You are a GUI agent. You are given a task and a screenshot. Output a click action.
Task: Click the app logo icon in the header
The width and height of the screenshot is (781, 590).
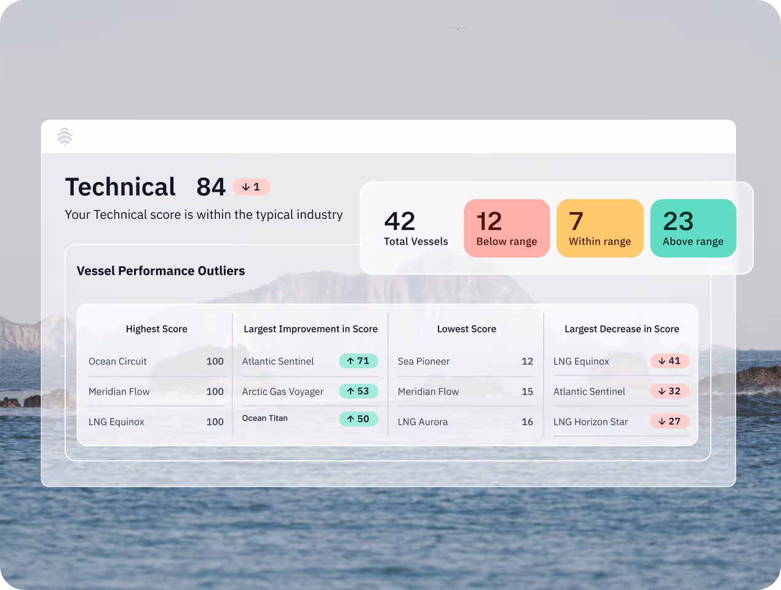click(65, 136)
